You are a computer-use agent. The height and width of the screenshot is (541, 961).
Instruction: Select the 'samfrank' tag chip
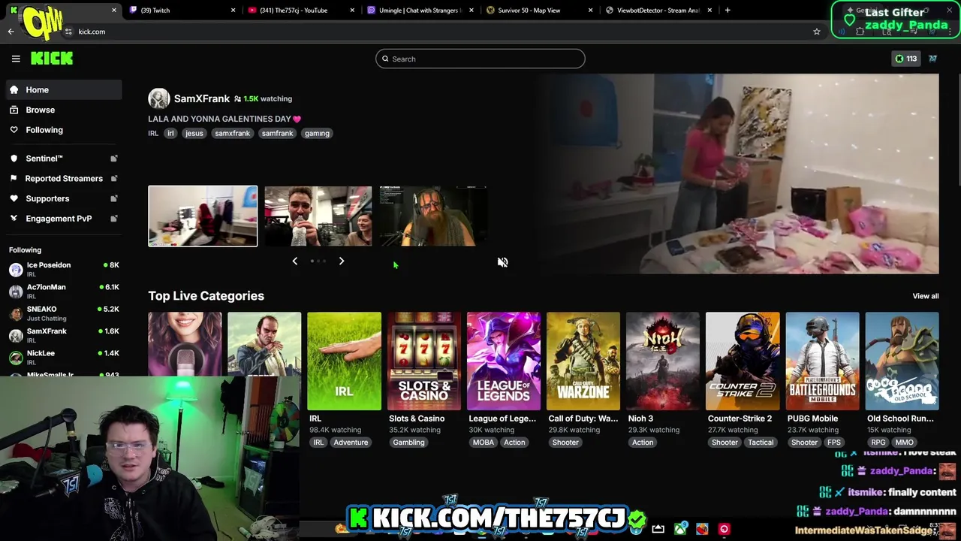(x=277, y=133)
